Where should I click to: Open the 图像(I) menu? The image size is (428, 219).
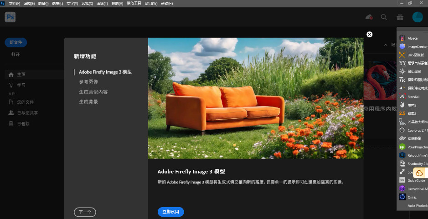[43, 4]
